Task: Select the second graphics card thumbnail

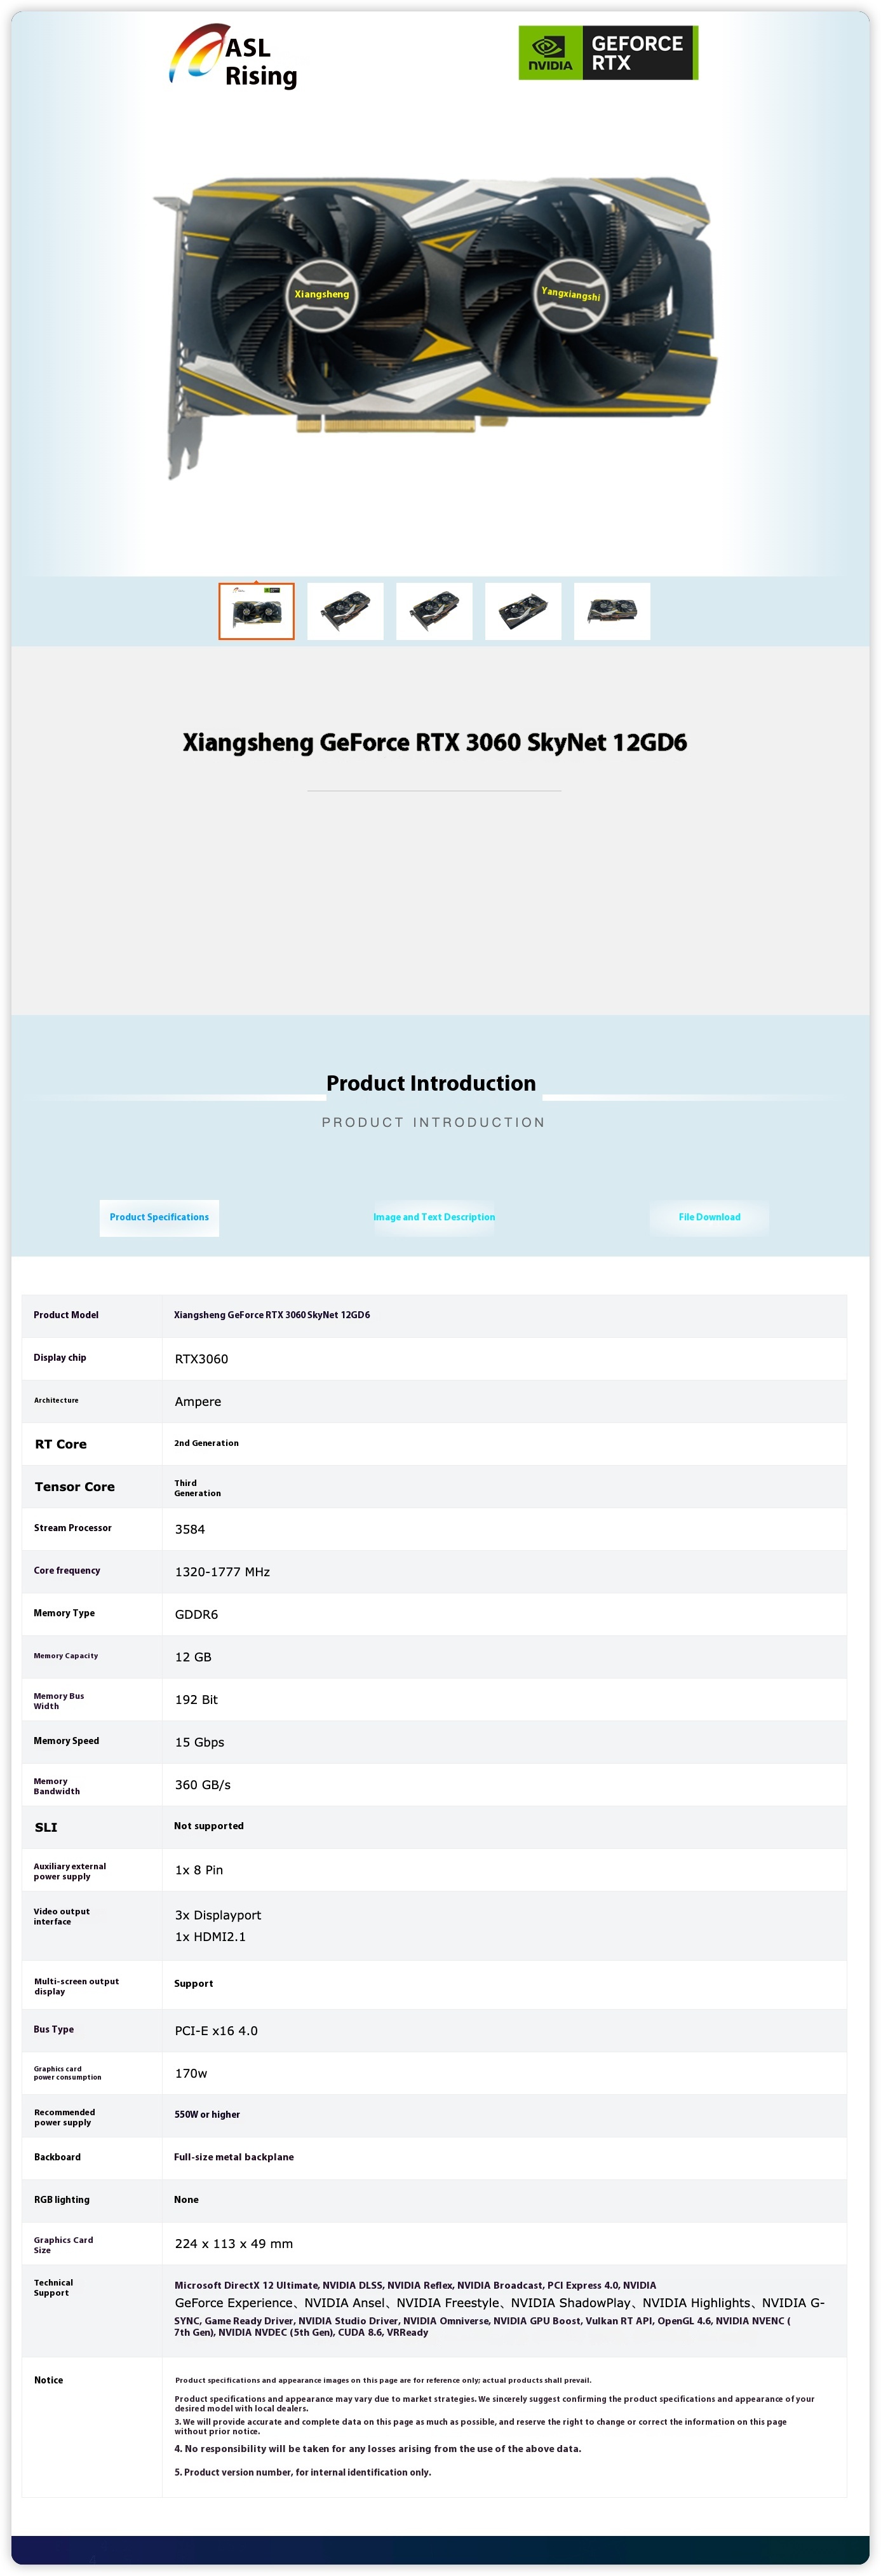Action: pyautogui.click(x=346, y=611)
